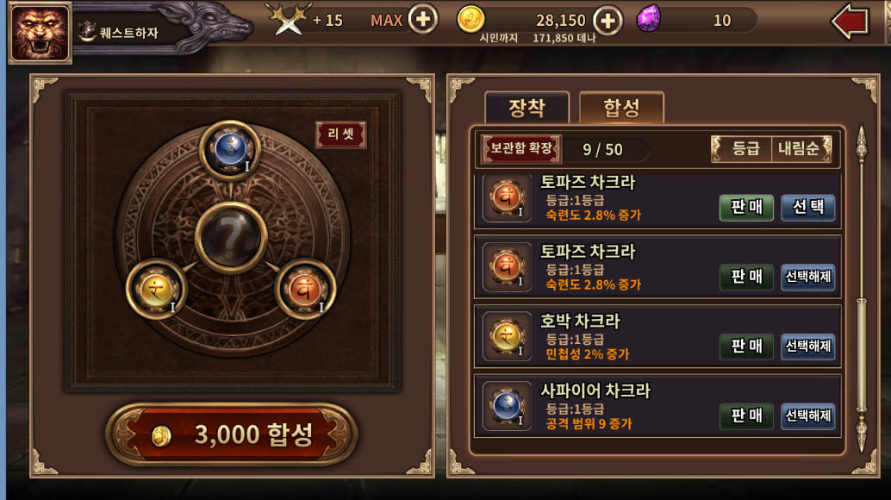Viewport: 891px width, 500px height.
Task: Switch to the 합성 tab
Action: point(621,108)
